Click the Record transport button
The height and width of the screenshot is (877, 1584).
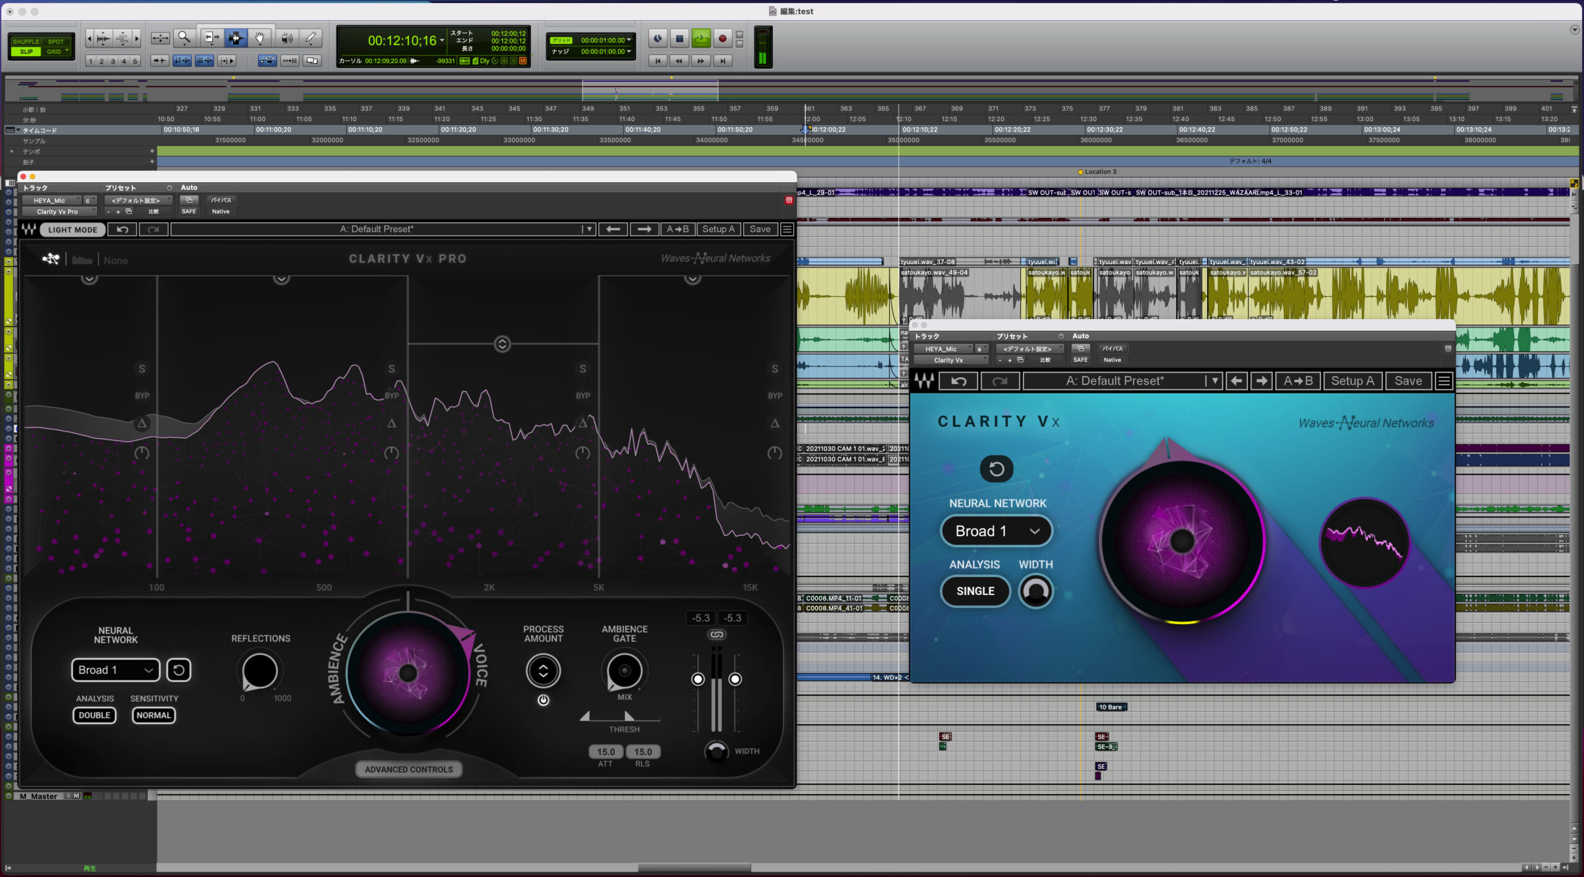click(x=722, y=39)
